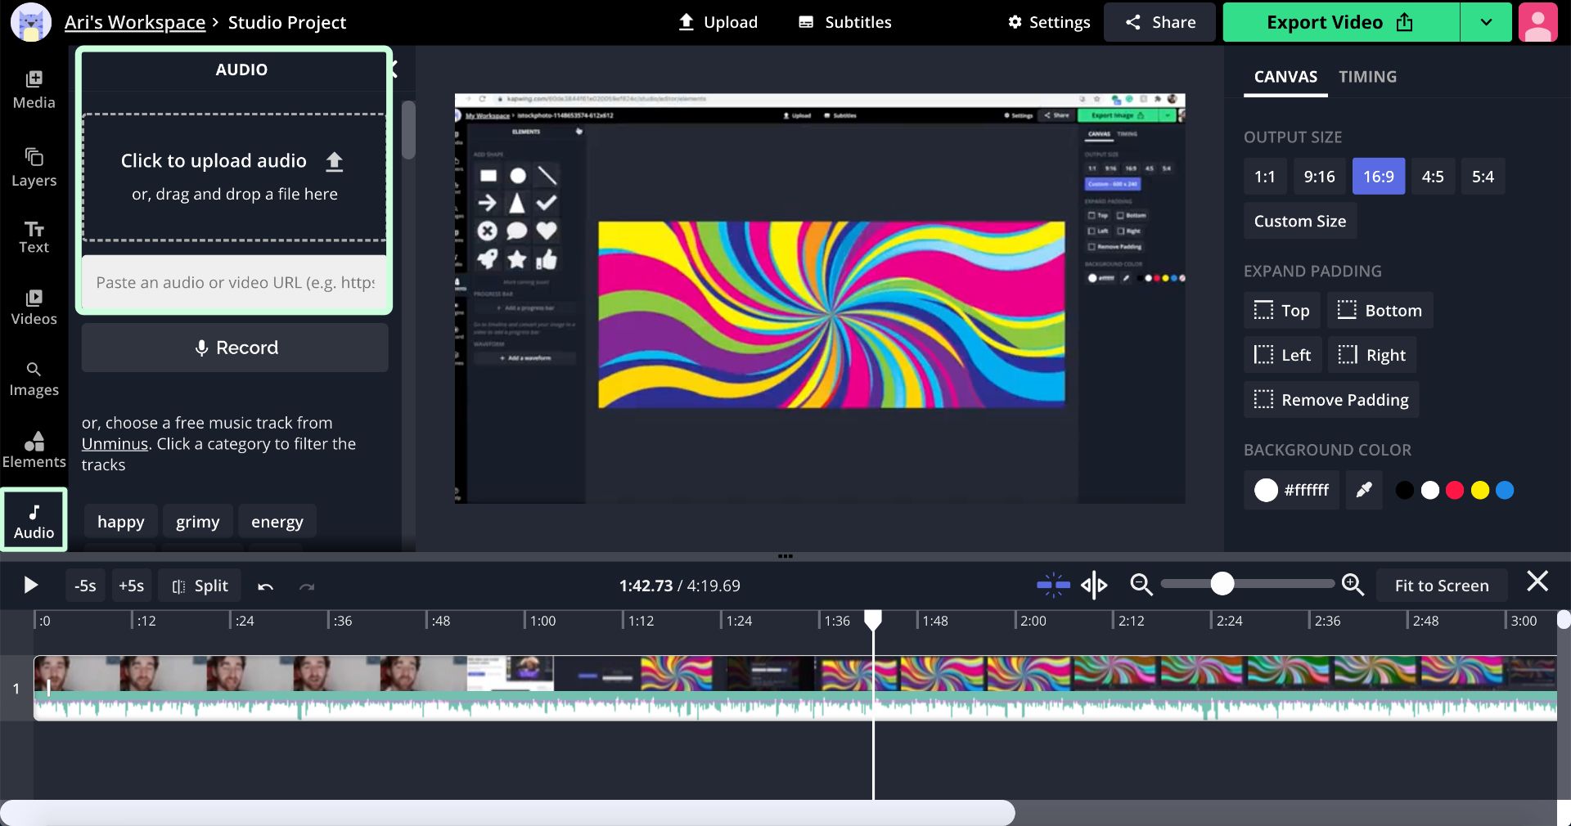Click the Record audio button

point(235,348)
